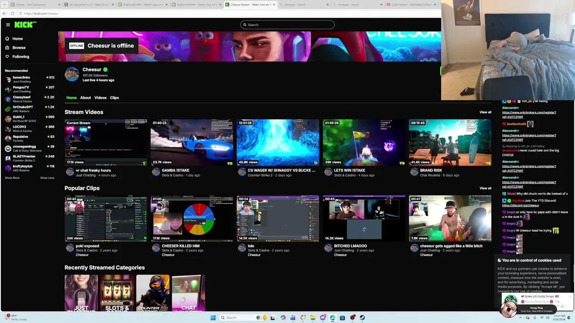Screen dimensions: 575x323
Task: Open PeeguuTV recommended channel avatar
Action: [8, 89]
